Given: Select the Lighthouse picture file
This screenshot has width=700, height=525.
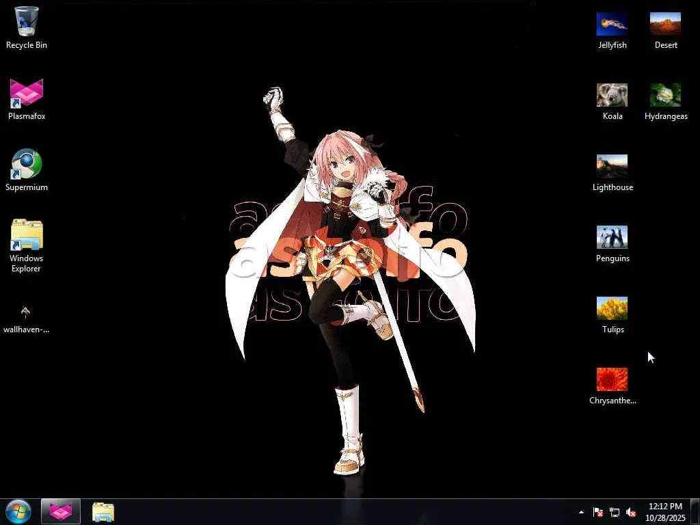Looking at the screenshot, I should pos(612,172).
